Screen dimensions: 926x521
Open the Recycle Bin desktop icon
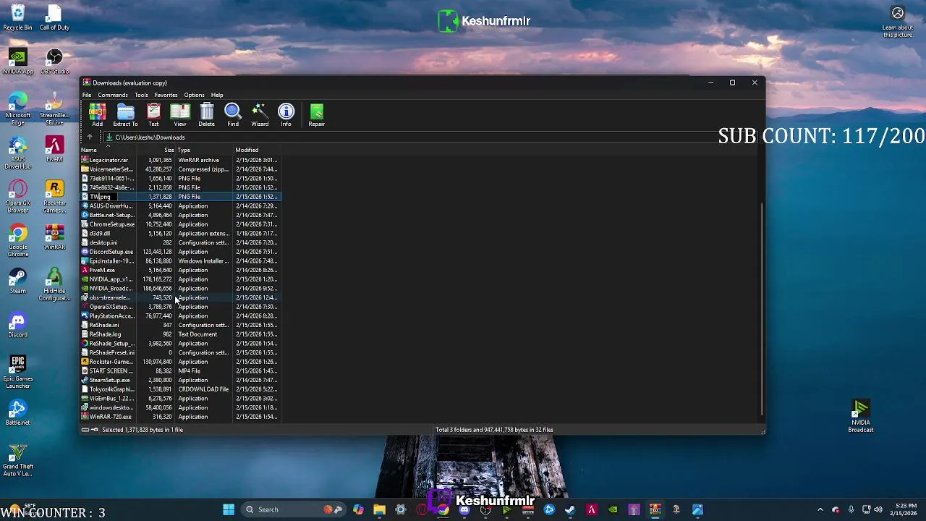pos(17,17)
